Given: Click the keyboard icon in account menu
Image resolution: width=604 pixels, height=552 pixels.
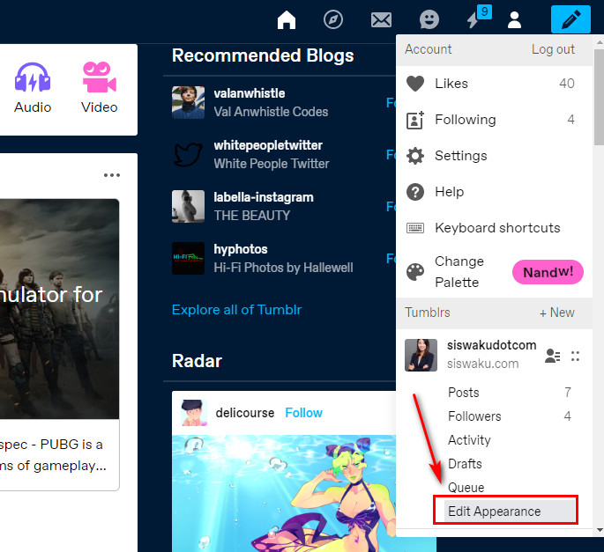Looking at the screenshot, I should click(415, 228).
